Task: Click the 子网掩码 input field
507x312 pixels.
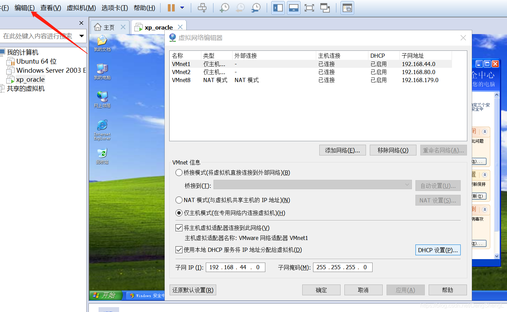Action: click(x=343, y=267)
